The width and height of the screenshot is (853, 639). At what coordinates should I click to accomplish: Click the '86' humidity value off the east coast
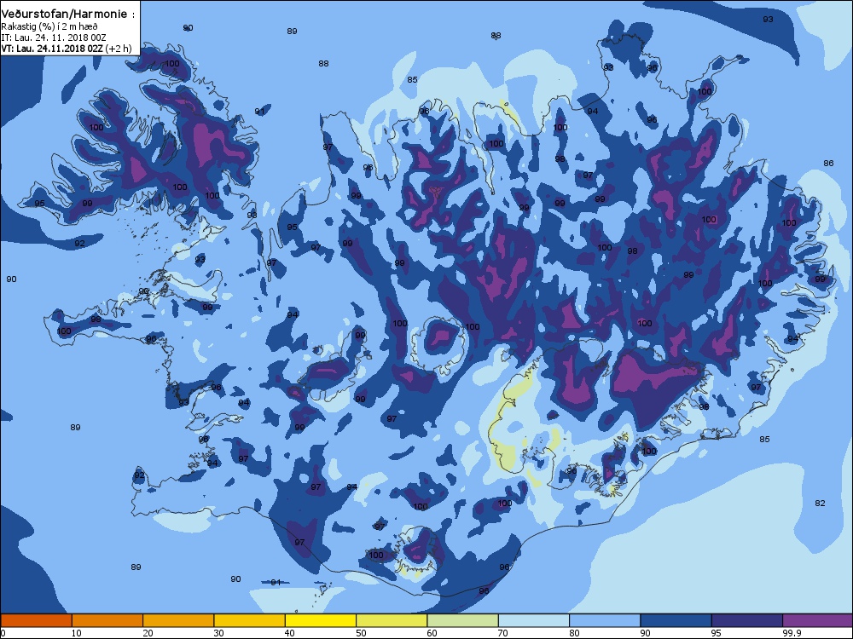[x=828, y=163]
